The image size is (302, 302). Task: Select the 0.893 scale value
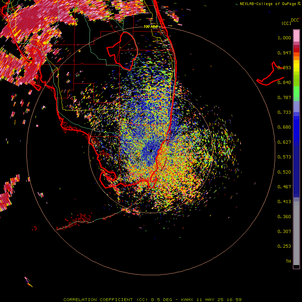click(x=284, y=67)
